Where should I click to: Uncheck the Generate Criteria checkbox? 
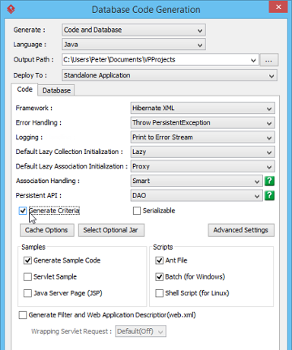click(x=23, y=210)
